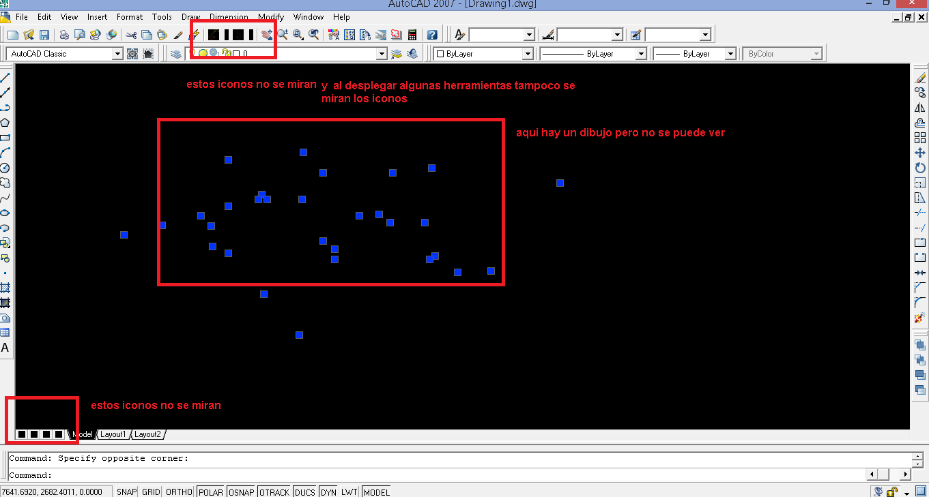Select the Table draw tool
This screenshot has width=929, height=497.
(x=5, y=333)
